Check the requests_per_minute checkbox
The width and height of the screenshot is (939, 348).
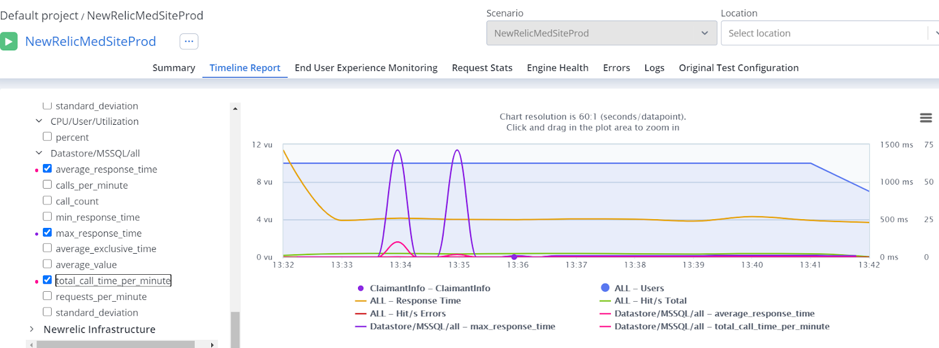point(47,296)
